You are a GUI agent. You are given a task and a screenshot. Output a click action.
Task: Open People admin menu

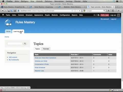[x=47, y=15]
